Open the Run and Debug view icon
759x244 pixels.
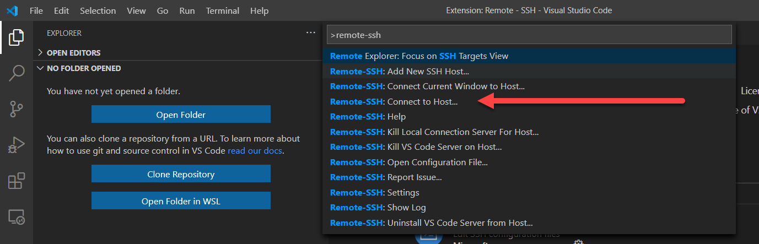tap(17, 145)
